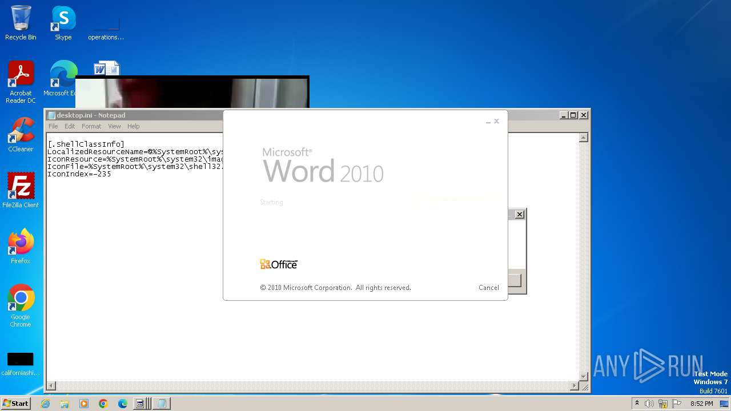Close the desktop.ini Notepad window

click(x=584, y=115)
